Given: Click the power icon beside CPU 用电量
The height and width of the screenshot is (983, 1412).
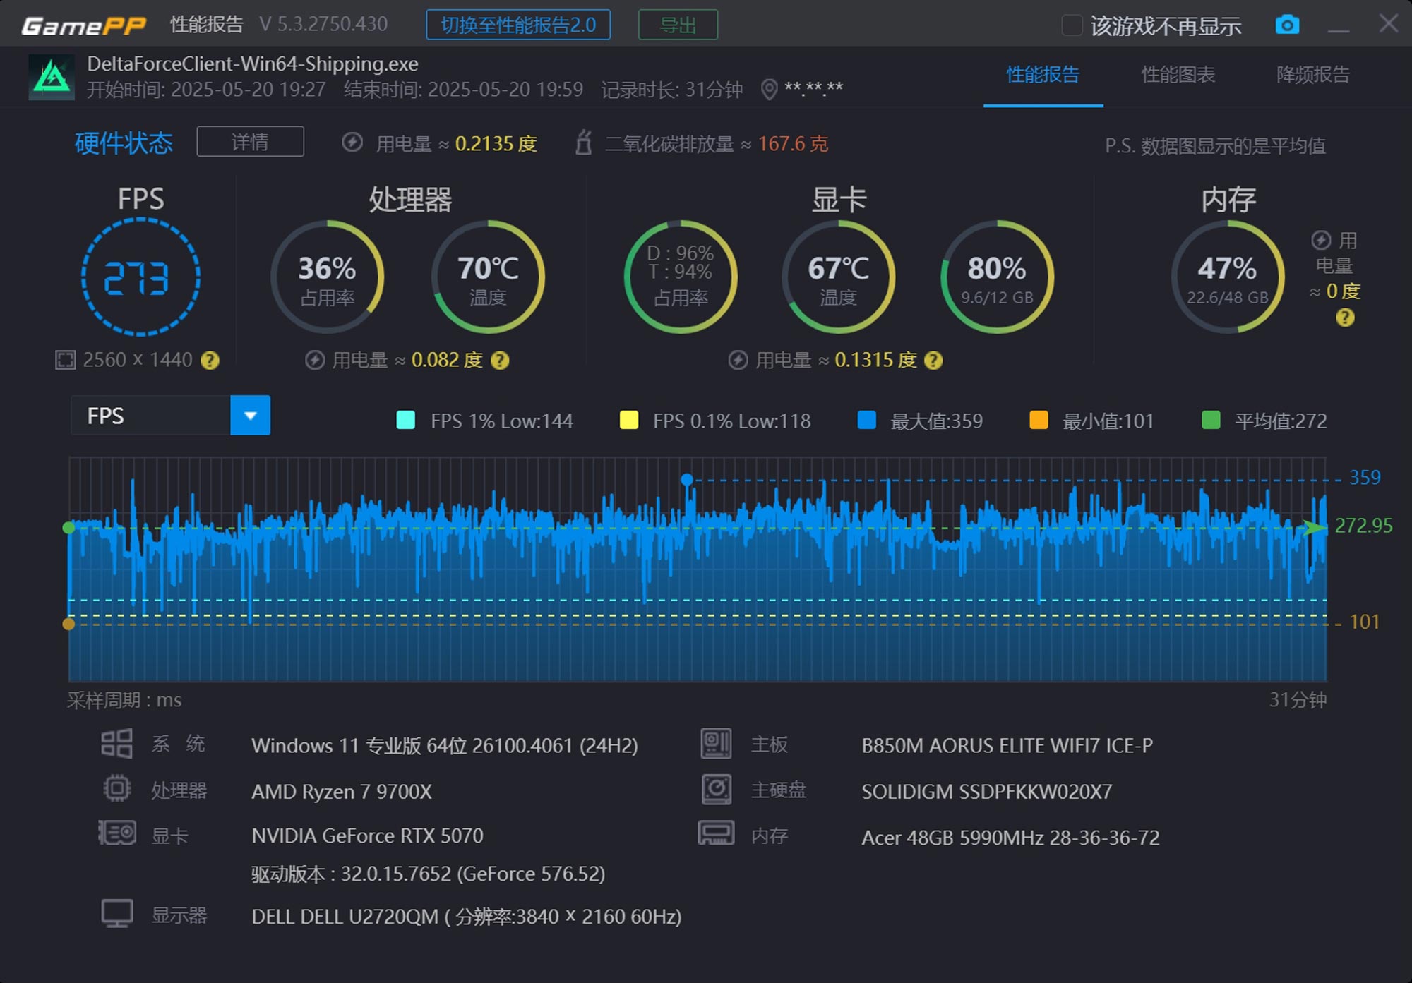Looking at the screenshot, I should click(x=315, y=361).
